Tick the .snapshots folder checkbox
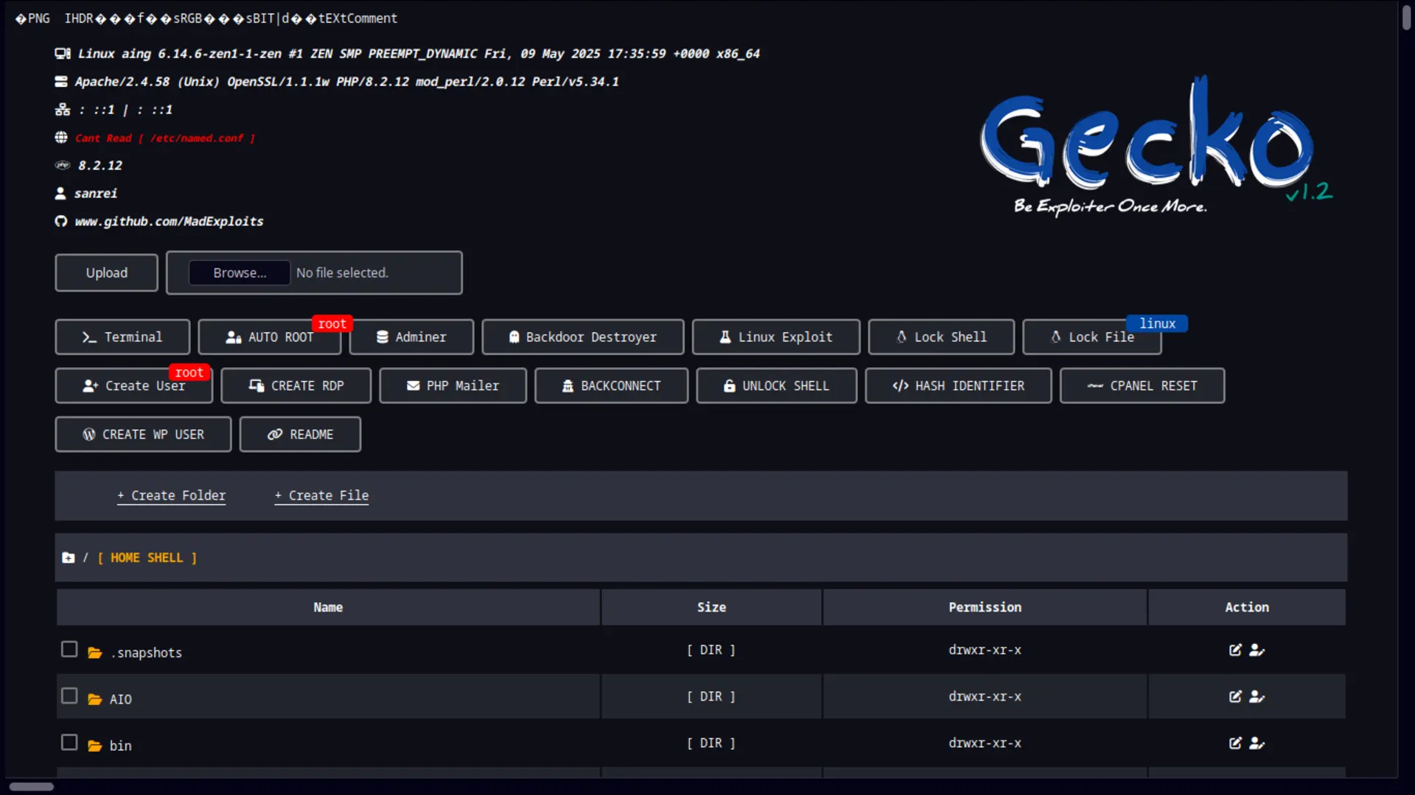The image size is (1415, 795). (69, 649)
